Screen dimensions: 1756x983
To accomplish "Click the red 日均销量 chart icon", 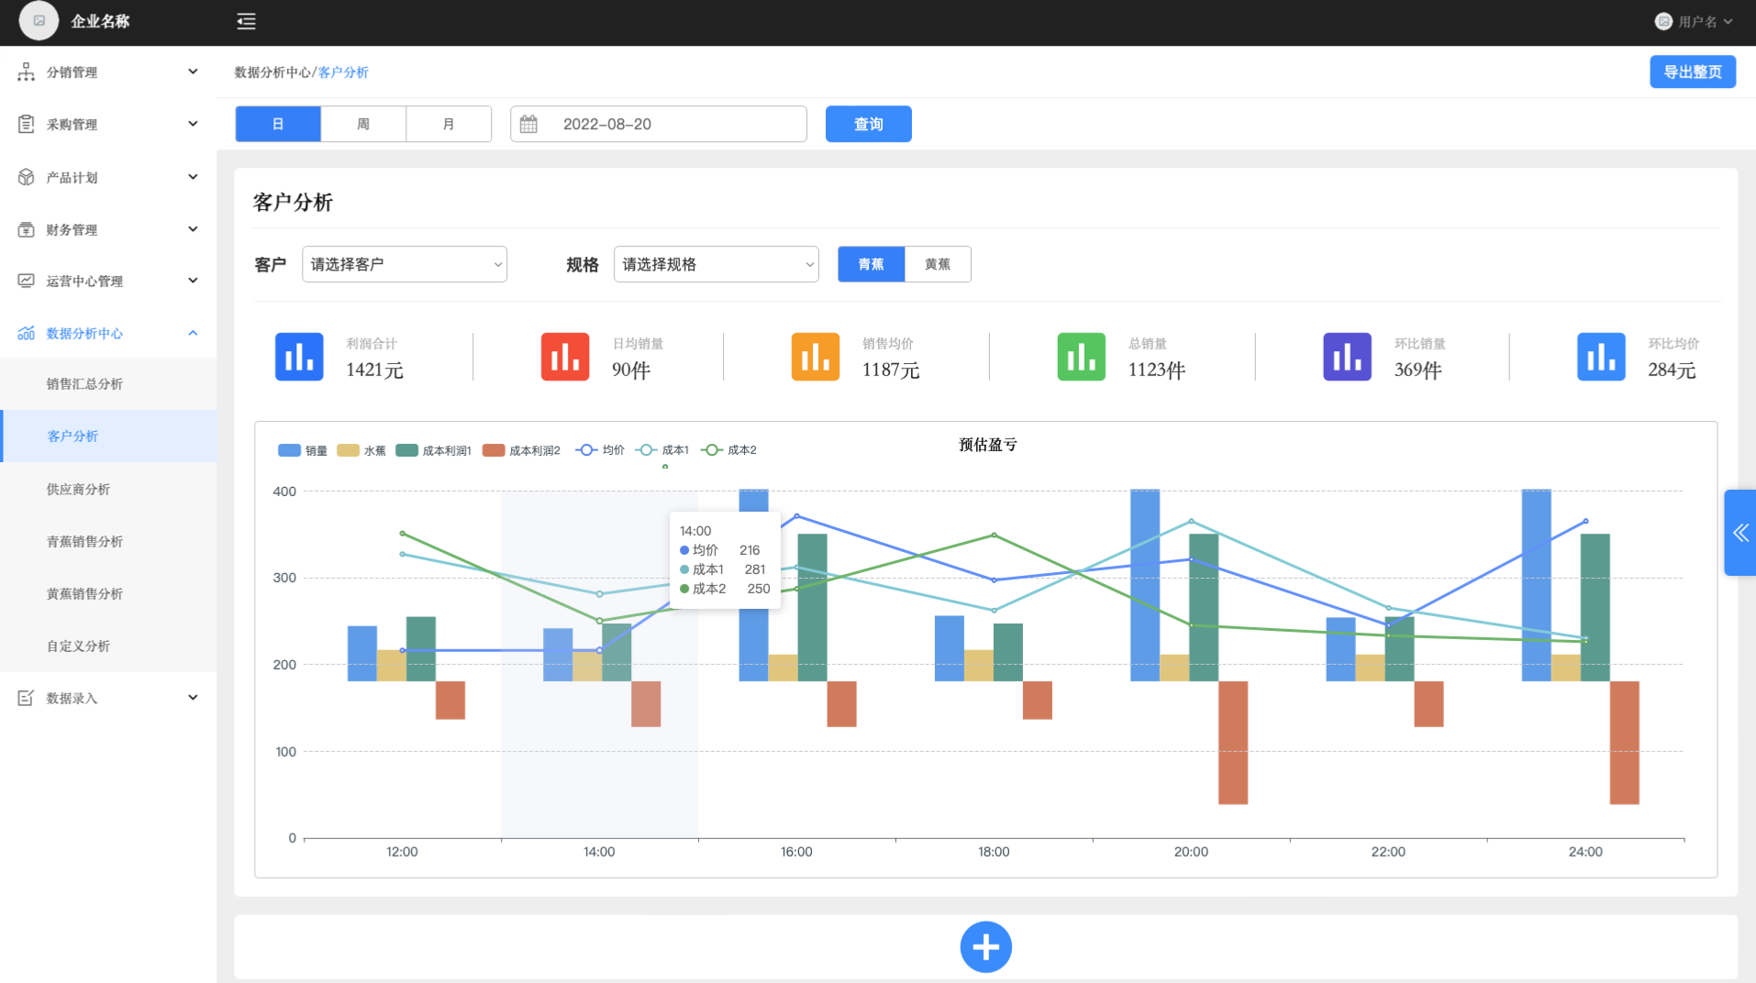I will click(x=565, y=357).
